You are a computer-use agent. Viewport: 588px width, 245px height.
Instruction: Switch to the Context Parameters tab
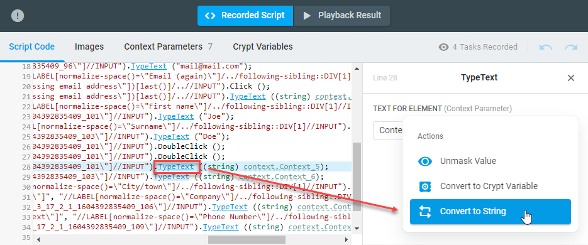coord(169,47)
